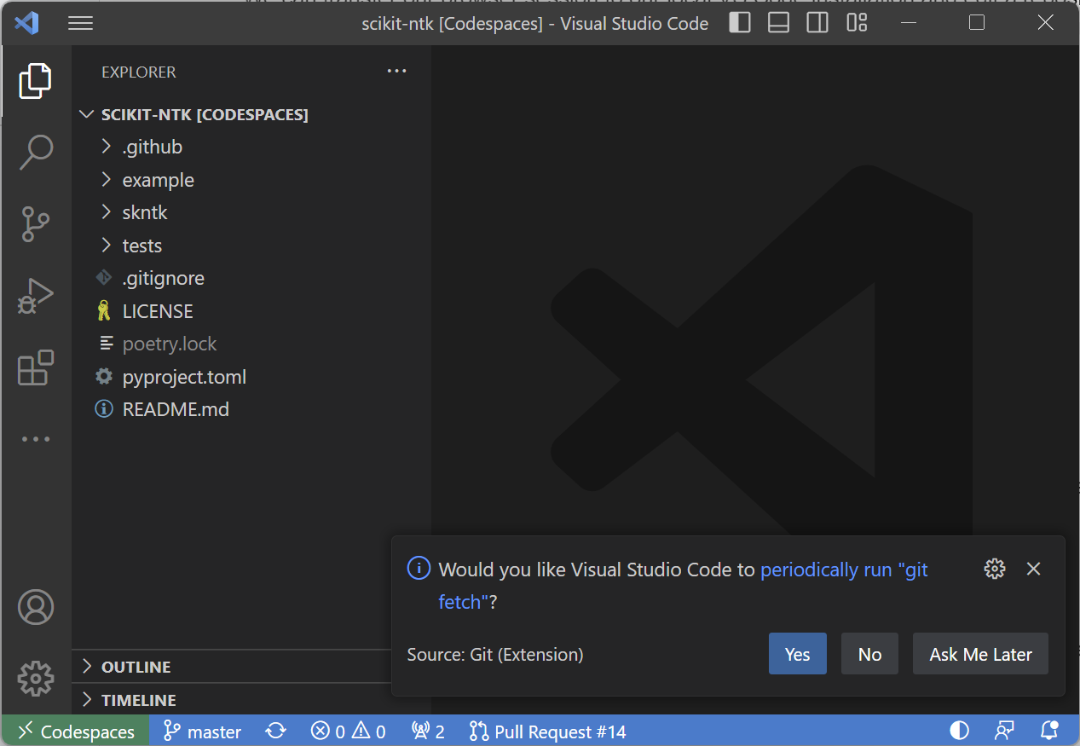Customize the editor layout

pos(857,23)
